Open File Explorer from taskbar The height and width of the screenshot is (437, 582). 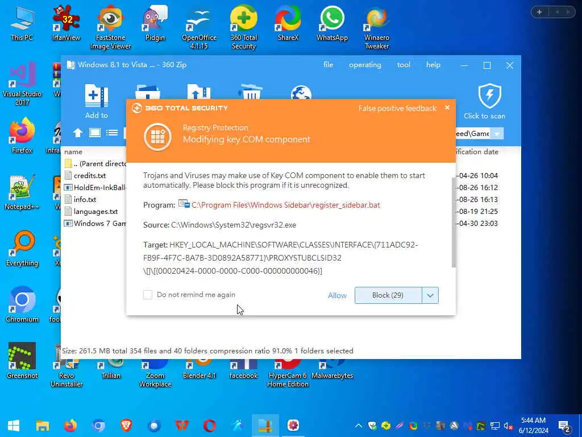click(43, 426)
